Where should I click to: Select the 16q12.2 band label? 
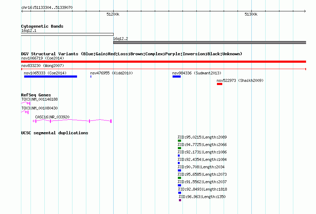point(120,39)
